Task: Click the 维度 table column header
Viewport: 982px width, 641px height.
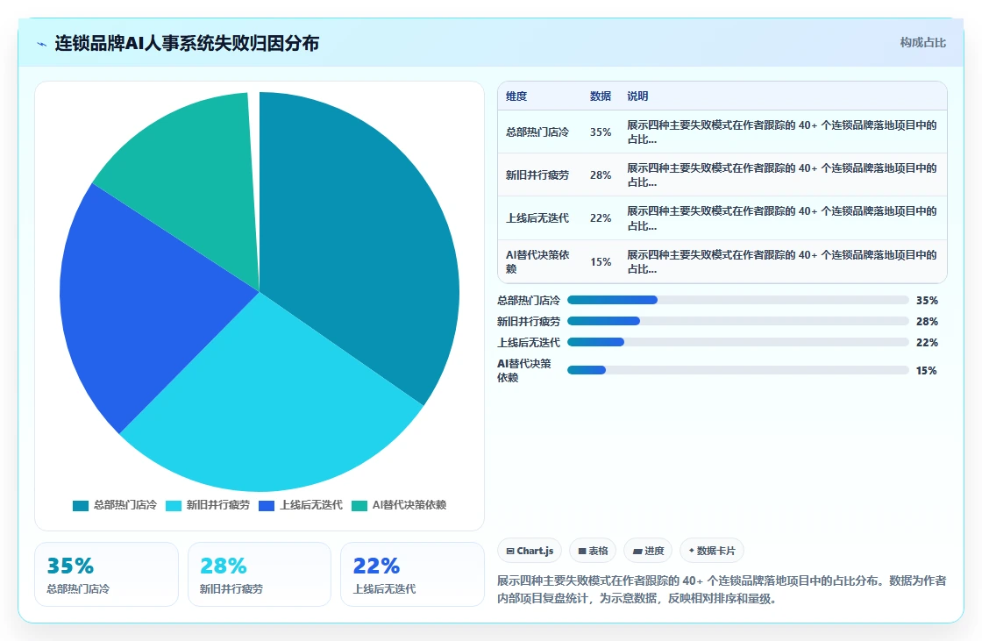Action: click(516, 96)
